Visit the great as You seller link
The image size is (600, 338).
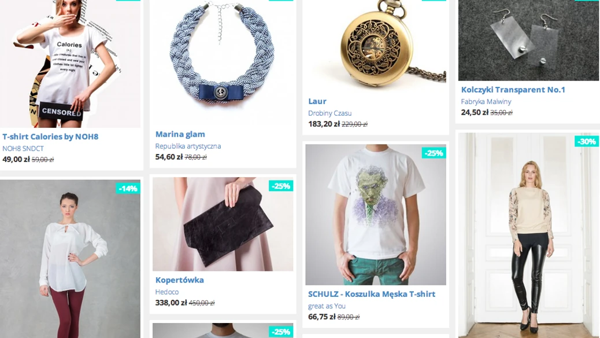click(327, 306)
